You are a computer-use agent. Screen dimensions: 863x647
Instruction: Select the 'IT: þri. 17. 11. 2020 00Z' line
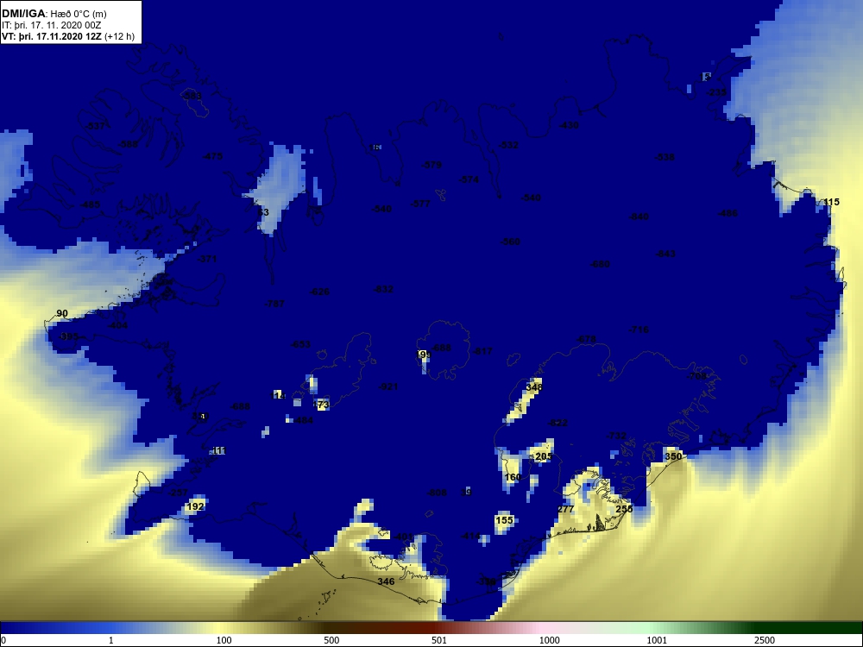[x=51, y=25]
